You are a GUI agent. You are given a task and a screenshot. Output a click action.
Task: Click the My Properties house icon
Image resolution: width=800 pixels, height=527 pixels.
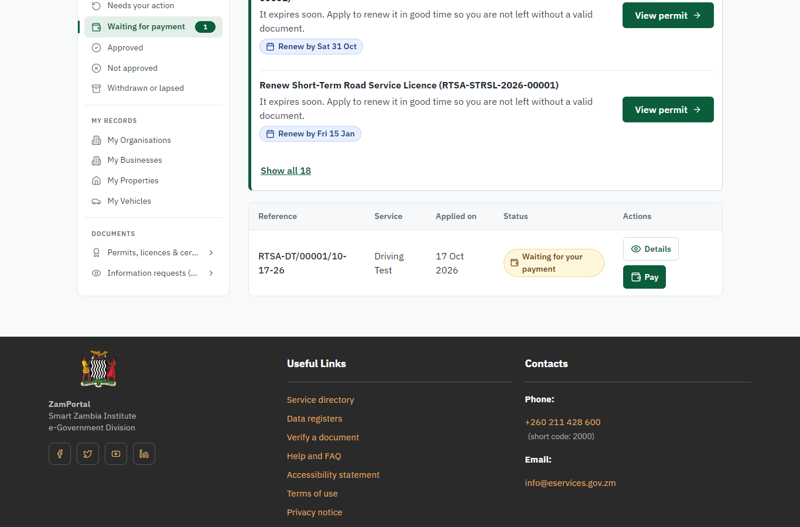(97, 181)
